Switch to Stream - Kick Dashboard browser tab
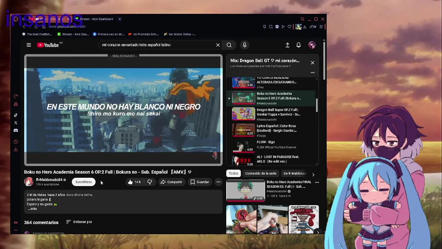 click(x=94, y=19)
